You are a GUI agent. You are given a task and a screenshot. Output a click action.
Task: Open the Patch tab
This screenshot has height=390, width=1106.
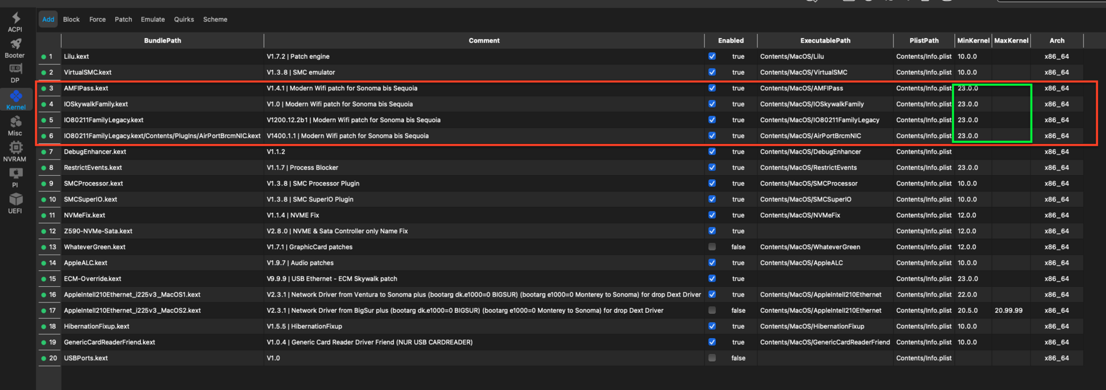click(123, 20)
